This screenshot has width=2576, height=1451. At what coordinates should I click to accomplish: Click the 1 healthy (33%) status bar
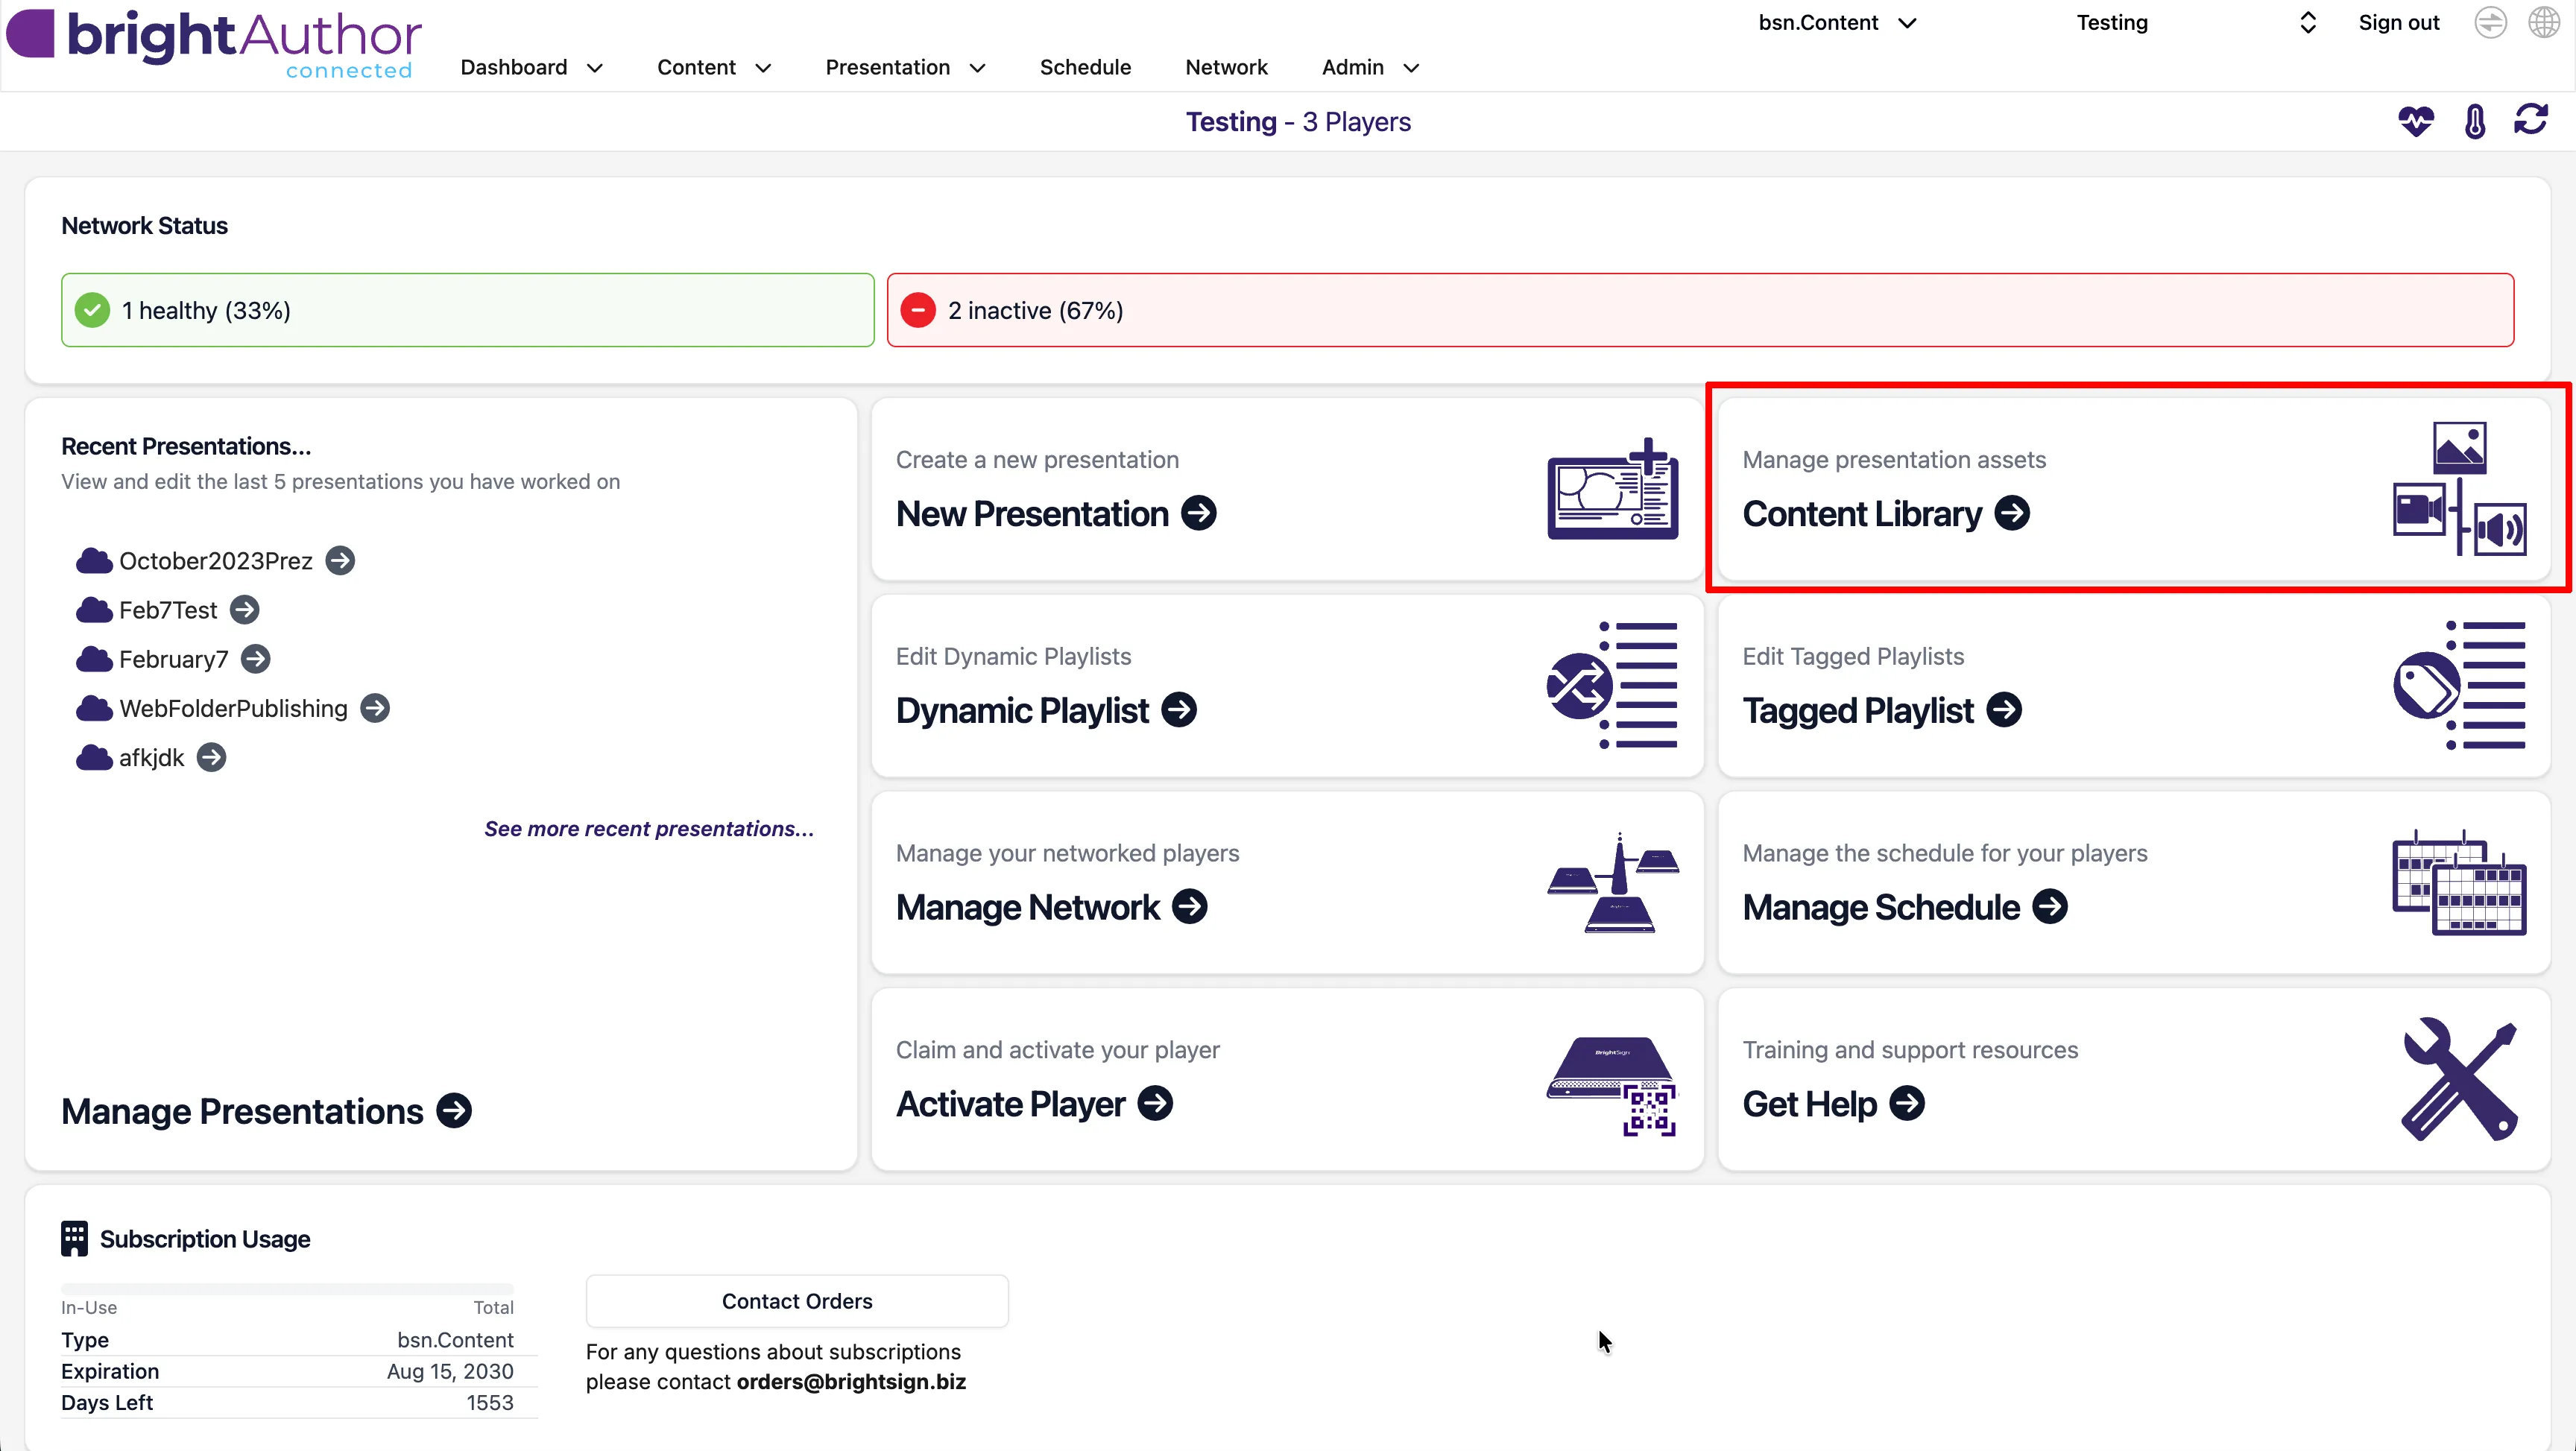pos(468,310)
